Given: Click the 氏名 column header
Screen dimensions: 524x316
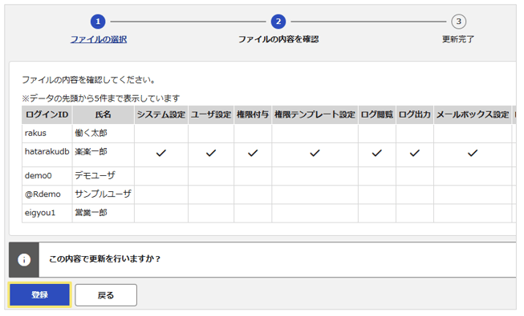Looking at the screenshot, I should 104,114.
